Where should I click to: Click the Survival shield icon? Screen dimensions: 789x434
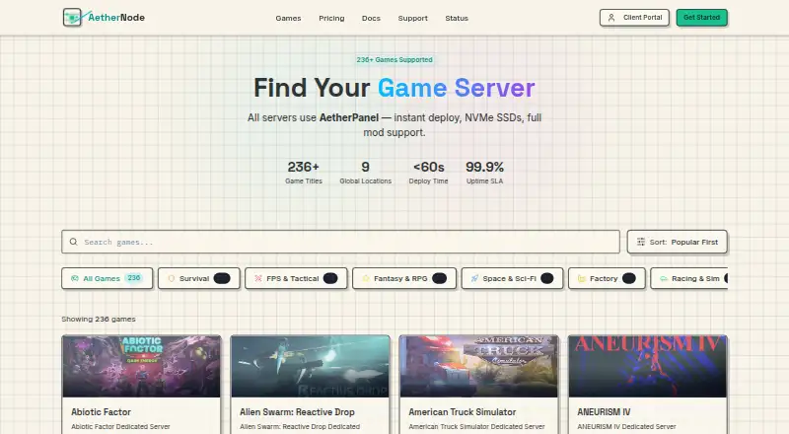(x=171, y=278)
